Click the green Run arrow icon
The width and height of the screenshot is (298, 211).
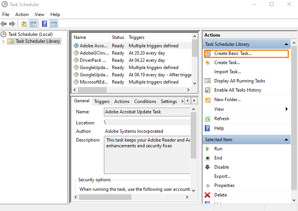click(x=207, y=149)
